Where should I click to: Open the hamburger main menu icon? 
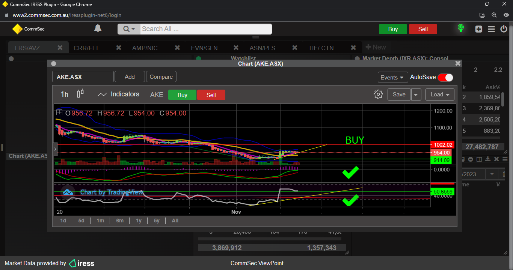(x=491, y=29)
